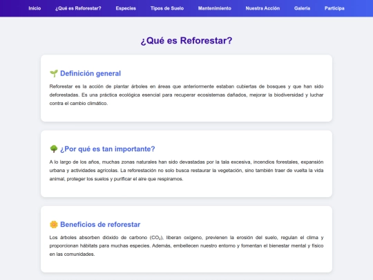Click the heading Definición general

90,73
